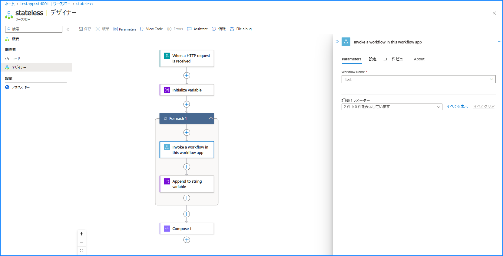503x256 pixels.
Task: Open the panel's more options ellipsis
Action: tap(499, 42)
